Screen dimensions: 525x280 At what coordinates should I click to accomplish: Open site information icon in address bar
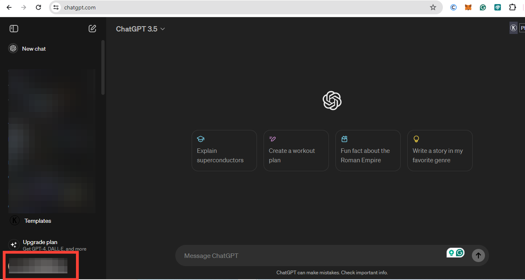coord(56,7)
